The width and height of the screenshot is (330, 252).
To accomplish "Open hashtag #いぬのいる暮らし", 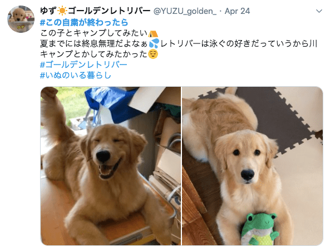I will 76,75.
